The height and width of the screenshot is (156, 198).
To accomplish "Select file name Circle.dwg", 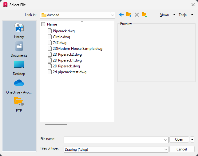I will [61, 37].
